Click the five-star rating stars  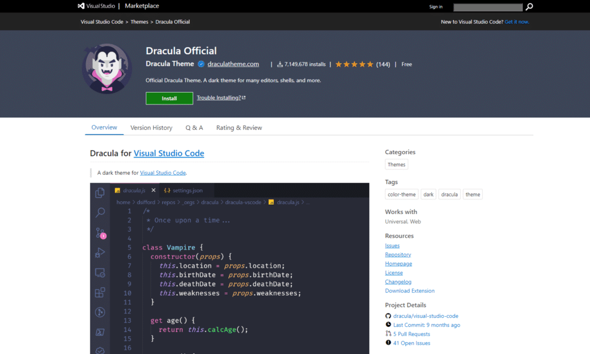pyautogui.click(x=354, y=64)
